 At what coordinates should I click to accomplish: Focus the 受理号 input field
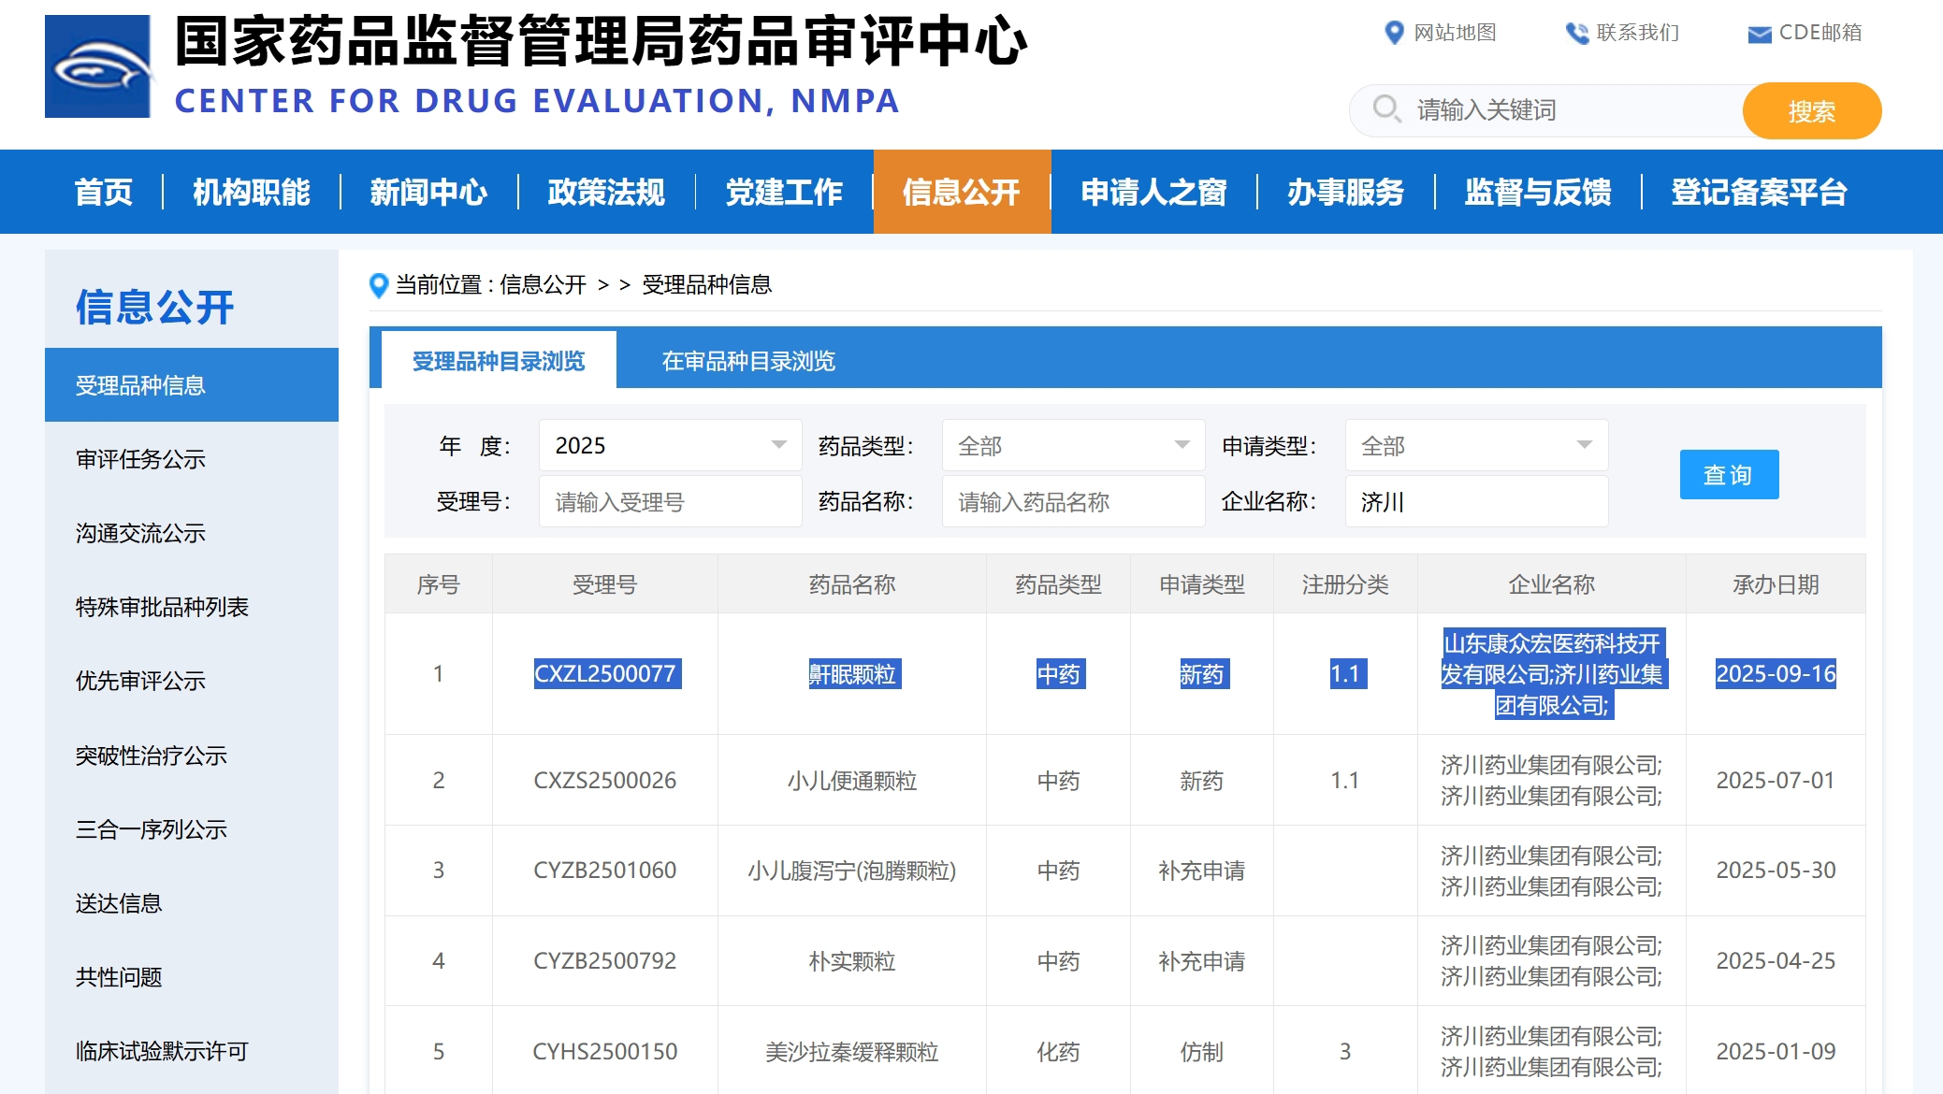click(x=670, y=502)
